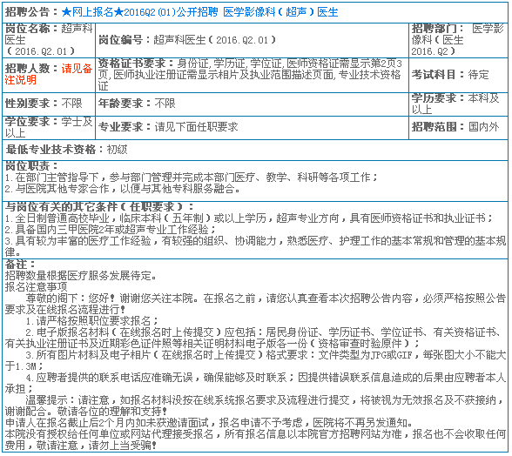Click the 岗位职责 heading
The height and width of the screenshot is (456, 512).
[31, 166]
